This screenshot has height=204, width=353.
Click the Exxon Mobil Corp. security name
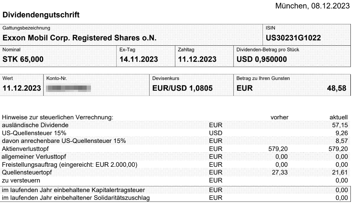pyautogui.click(x=79, y=38)
